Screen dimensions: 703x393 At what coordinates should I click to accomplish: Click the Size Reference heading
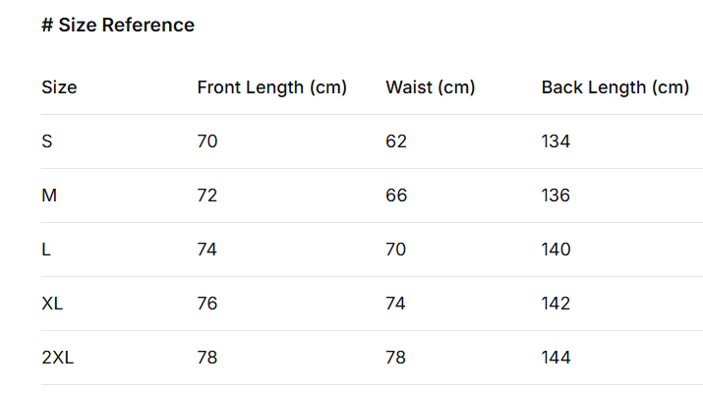118,26
